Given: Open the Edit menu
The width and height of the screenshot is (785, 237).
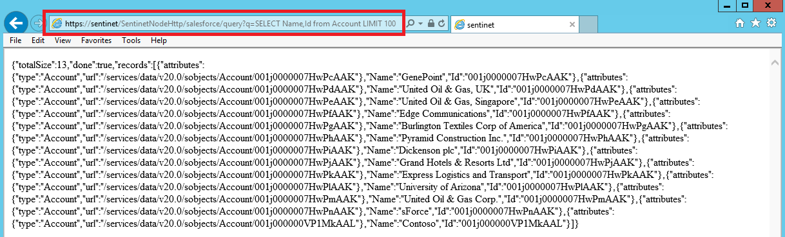Looking at the screenshot, I should tap(38, 40).
